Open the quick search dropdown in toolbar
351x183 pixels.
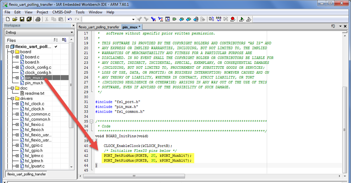(134, 19)
